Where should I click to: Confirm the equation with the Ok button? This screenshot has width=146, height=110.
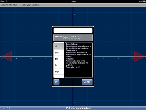coord(56,82)
